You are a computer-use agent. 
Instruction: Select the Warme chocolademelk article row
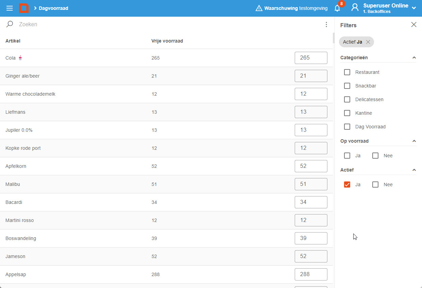tap(166, 94)
